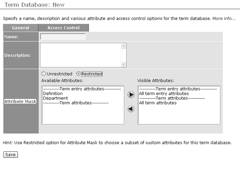Screen dimensions: 240x169
Task: Select Department in Available Attributes
Action: [x=56, y=98]
